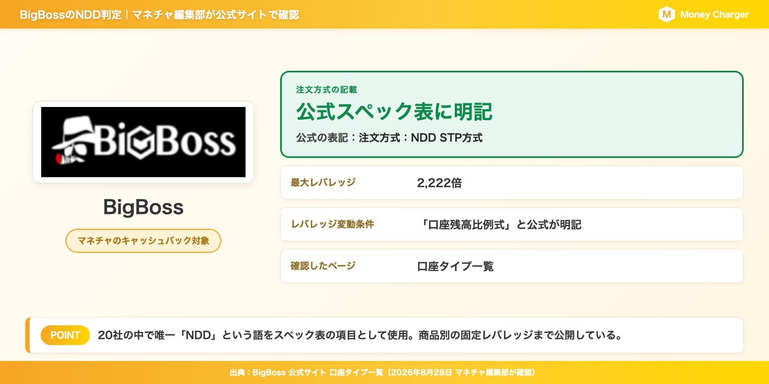This screenshot has height=384, width=769.
Task: Click the Money Charger brand name text
Action: coord(715,15)
